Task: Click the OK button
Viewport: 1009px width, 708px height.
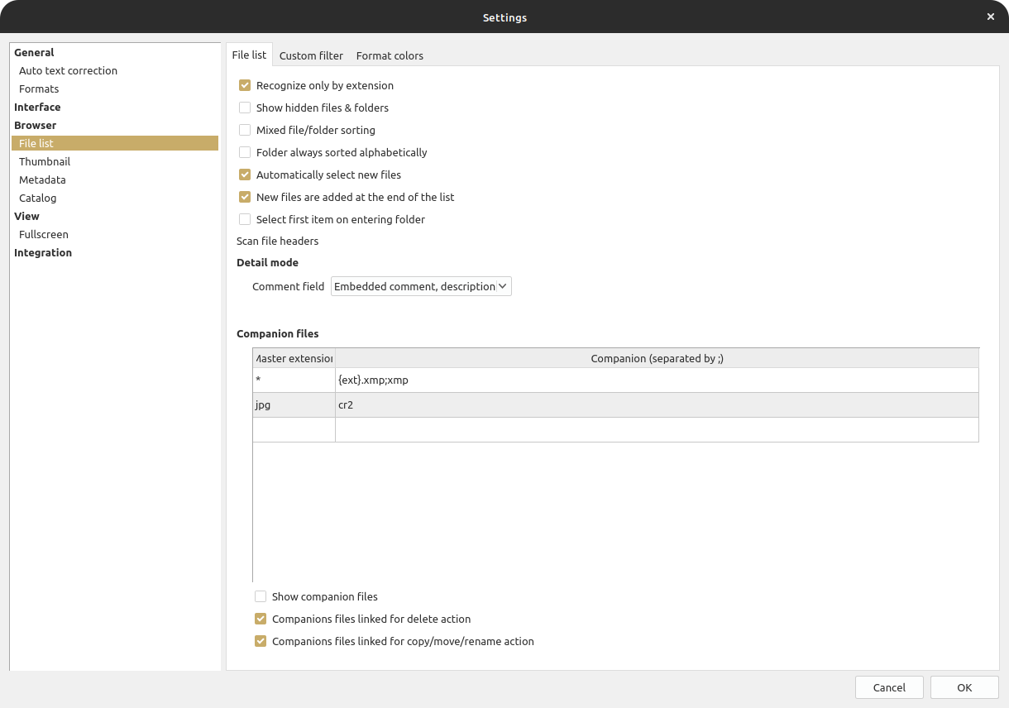Action: pyautogui.click(x=964, y=687)
